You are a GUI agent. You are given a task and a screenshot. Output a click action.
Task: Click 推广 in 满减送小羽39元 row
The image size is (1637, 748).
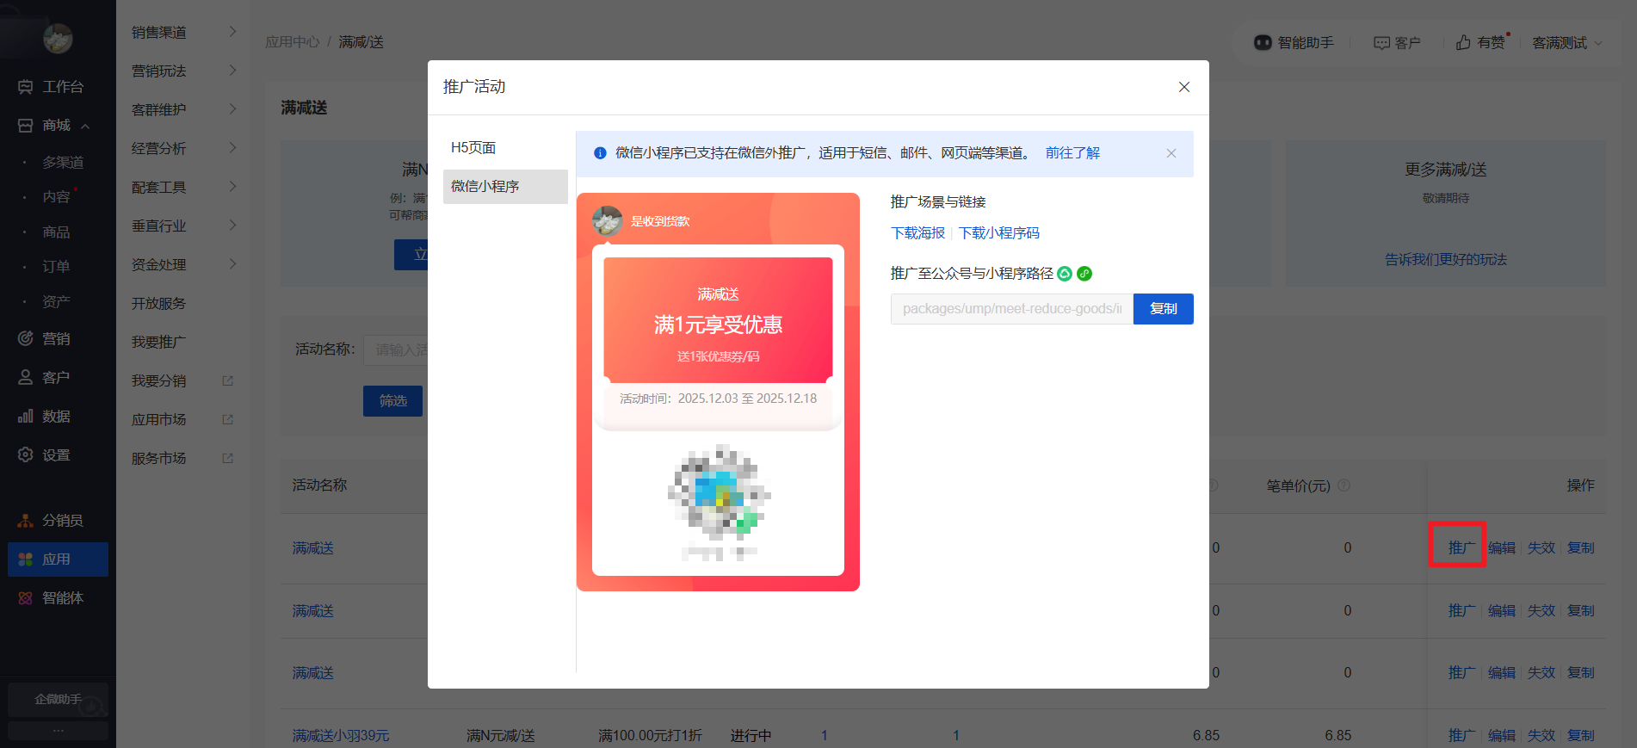[1461, 736]
